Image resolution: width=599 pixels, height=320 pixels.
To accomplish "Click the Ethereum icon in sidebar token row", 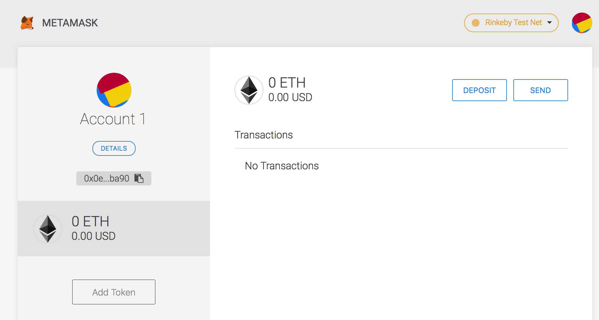I will 48,229.
